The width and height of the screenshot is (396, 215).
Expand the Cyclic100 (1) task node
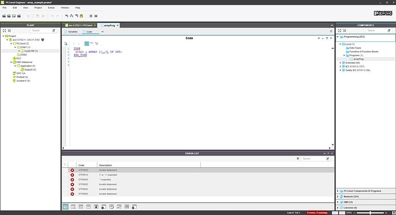click(19, 51)
